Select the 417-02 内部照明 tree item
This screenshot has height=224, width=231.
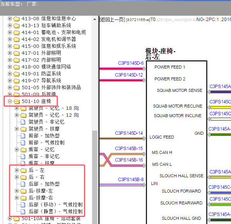tap(41, 60)
